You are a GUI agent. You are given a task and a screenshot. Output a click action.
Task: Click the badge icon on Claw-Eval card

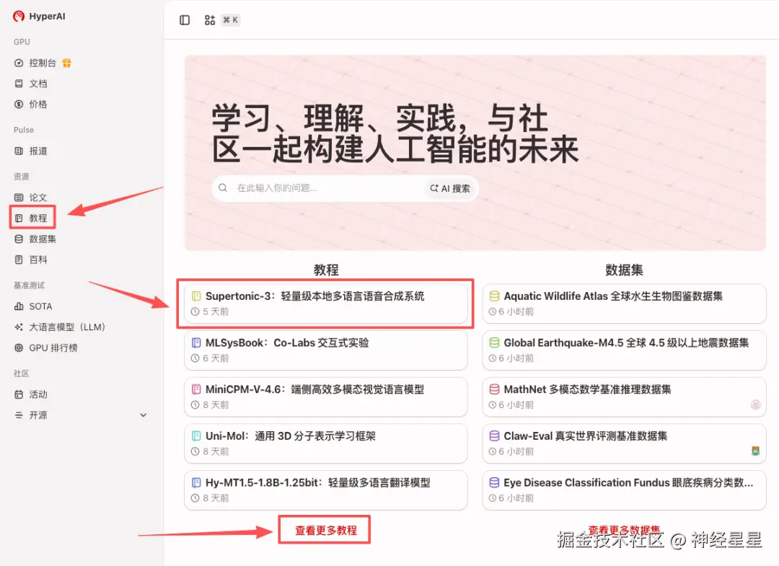pos(755,451)
